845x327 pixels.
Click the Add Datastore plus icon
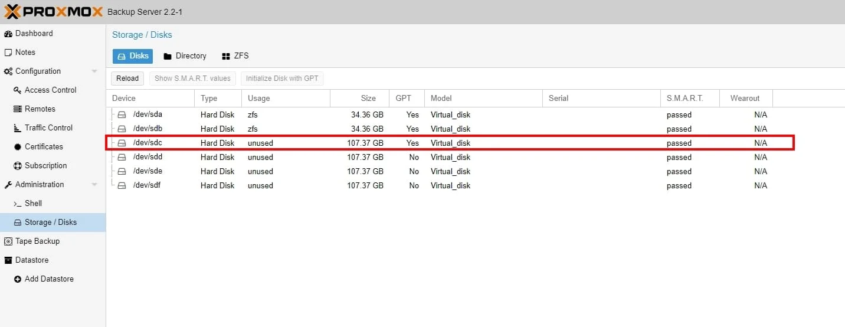pos(17,279)
